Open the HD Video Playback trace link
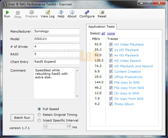Image resolution: width=168 pixels, height=138 pixels. [x=129, y=44]
